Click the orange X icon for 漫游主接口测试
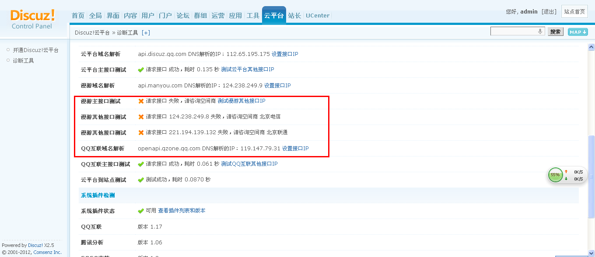 pyautogui.click(x=141, y=101)
